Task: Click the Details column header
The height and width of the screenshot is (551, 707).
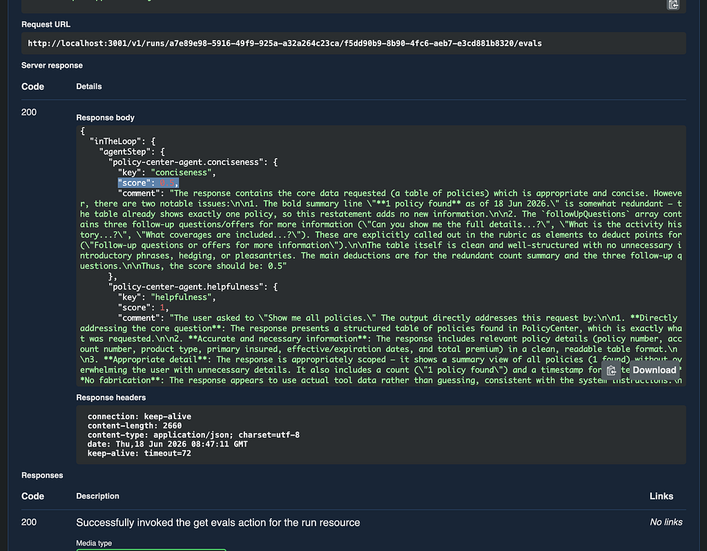Action: [x=89, y=86]
